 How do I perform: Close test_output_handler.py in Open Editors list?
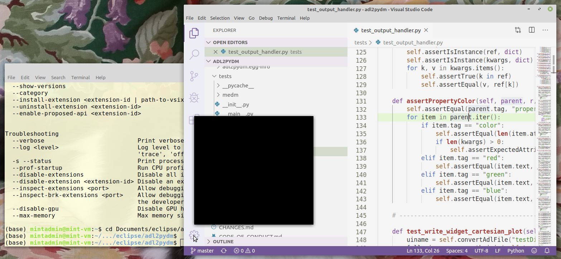tap(216, 52)
